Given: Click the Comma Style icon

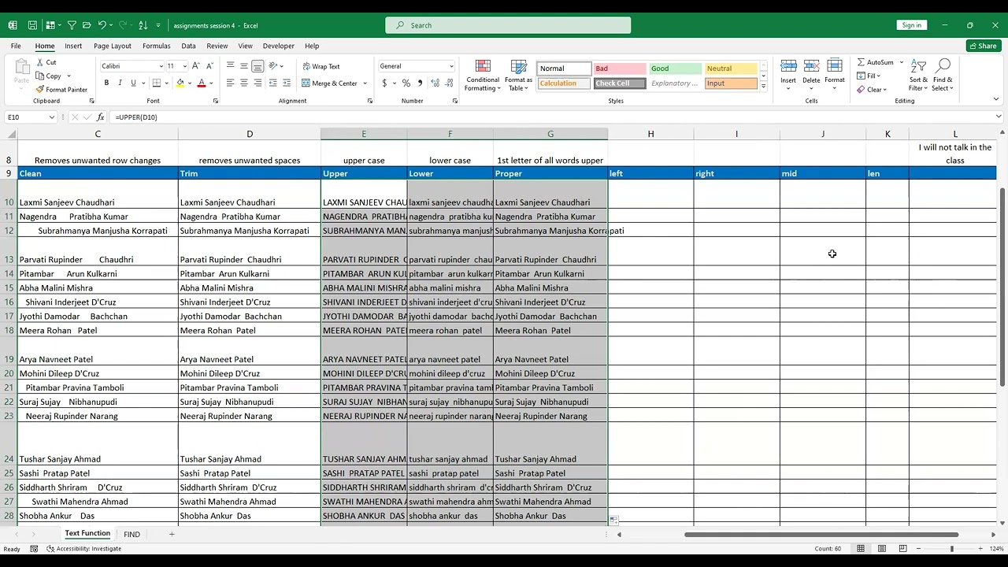Looking at the screenshot, I should (x=420, y=83).
